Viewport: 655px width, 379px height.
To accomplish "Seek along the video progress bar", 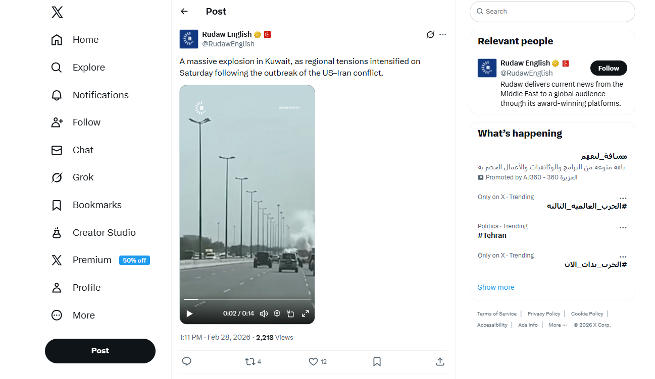I will (x=247, y=299).
